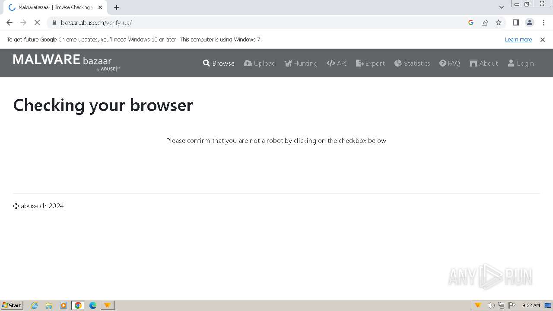Dismiss the Windows 7 update notice
The image size is (553, 311).
(x=543, y=39)
